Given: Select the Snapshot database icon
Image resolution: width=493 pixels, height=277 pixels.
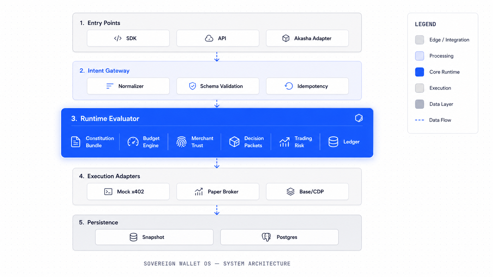Looking at the screenshot, I should click(134, 237).
